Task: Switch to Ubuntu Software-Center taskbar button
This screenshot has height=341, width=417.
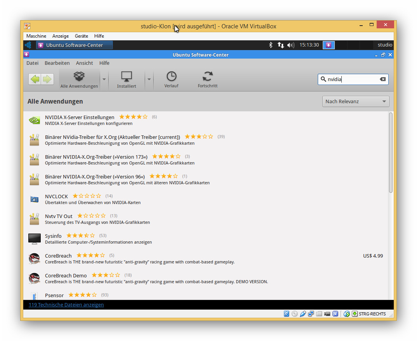Action: (74, 45)
